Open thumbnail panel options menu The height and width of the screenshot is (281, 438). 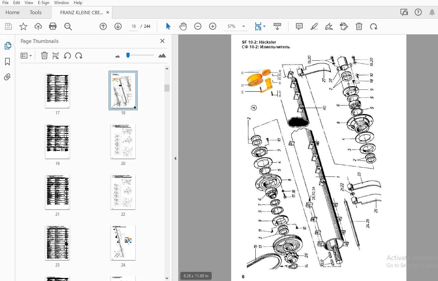click(x=26, y=55)
